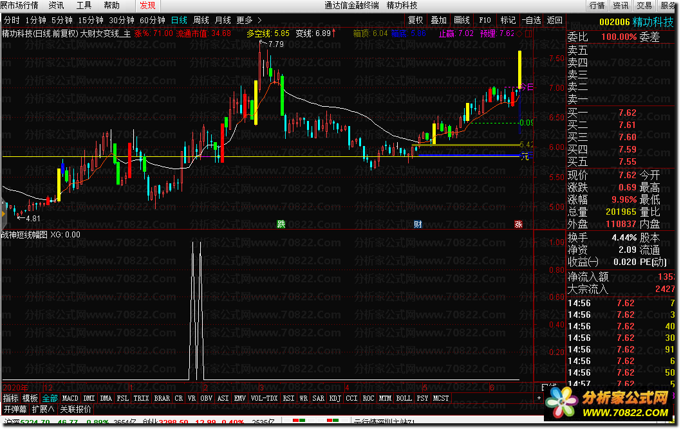Viewport: 681px width, 429px height.
Task: Apply the CR indicator
Action: point(179,398)
